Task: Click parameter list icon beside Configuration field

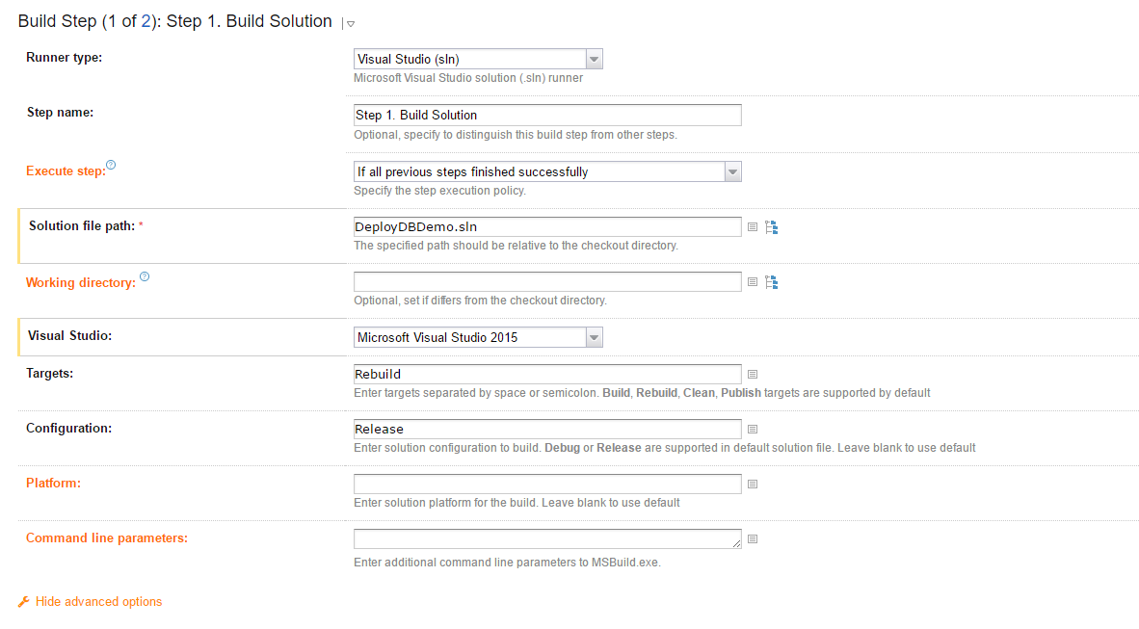Action: (x=754, y=429)
